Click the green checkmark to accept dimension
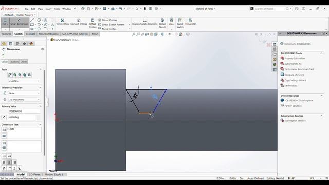 3,55
